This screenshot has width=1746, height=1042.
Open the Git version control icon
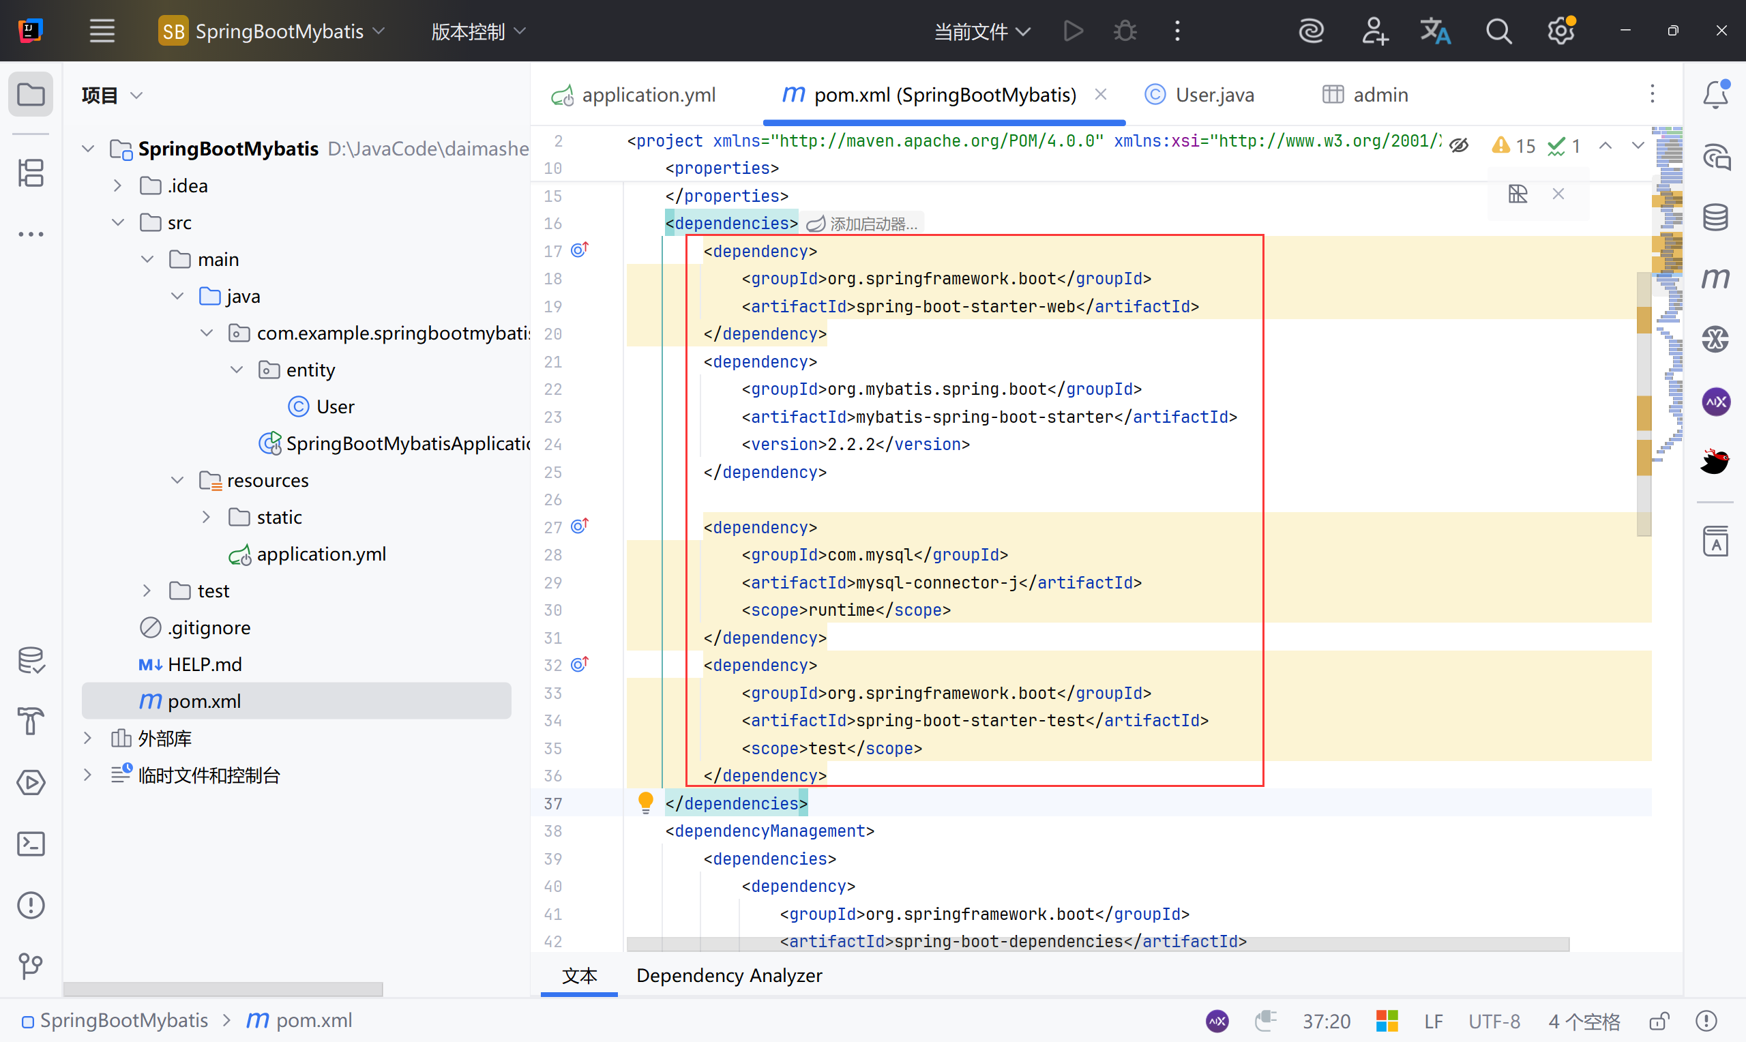(31, 966)
